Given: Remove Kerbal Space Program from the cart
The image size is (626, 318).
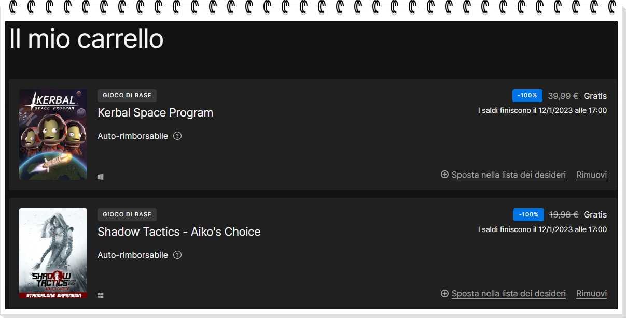Looking at the screenshot, I should [x=591, y=175].
